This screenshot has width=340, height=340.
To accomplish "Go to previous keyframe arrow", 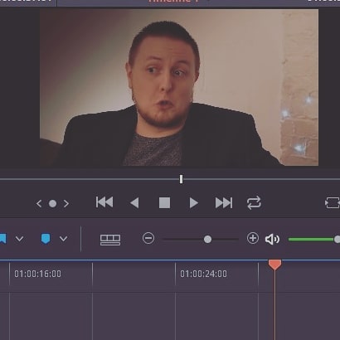I will pos(39,204).
